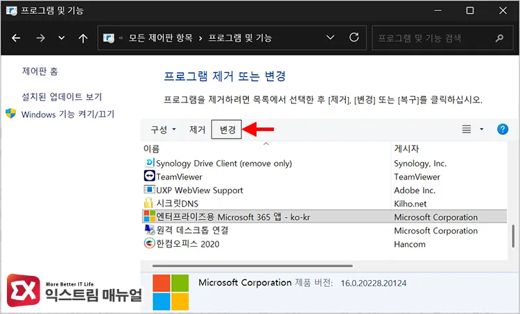
Task: Open Windows 기능 켜기/끄기 link
Action: tap(68, 114)
